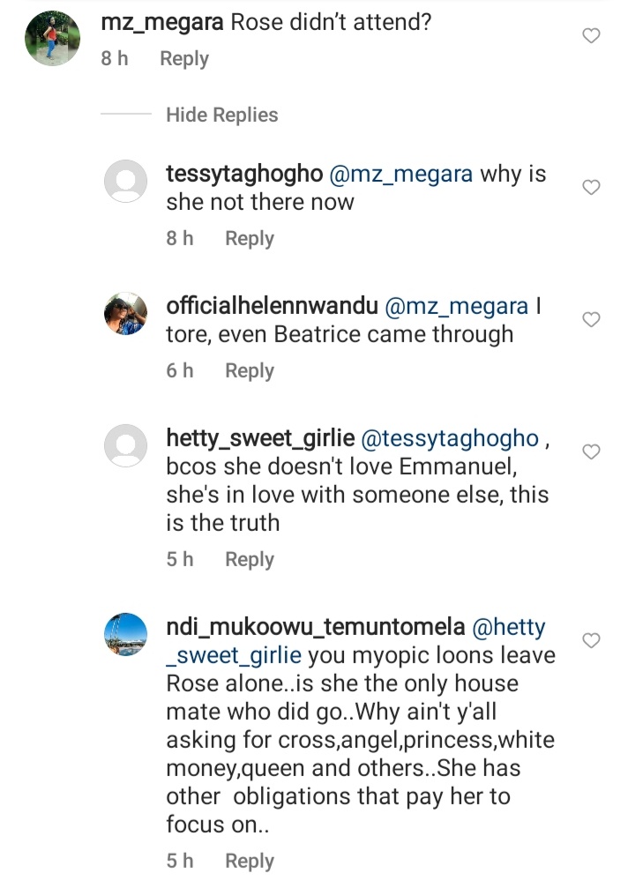The height and width of the screenshot is (881, 635).
Task: Tap @mz_megara mention in tessytaghogho's reply
Action: click(401, 175)
